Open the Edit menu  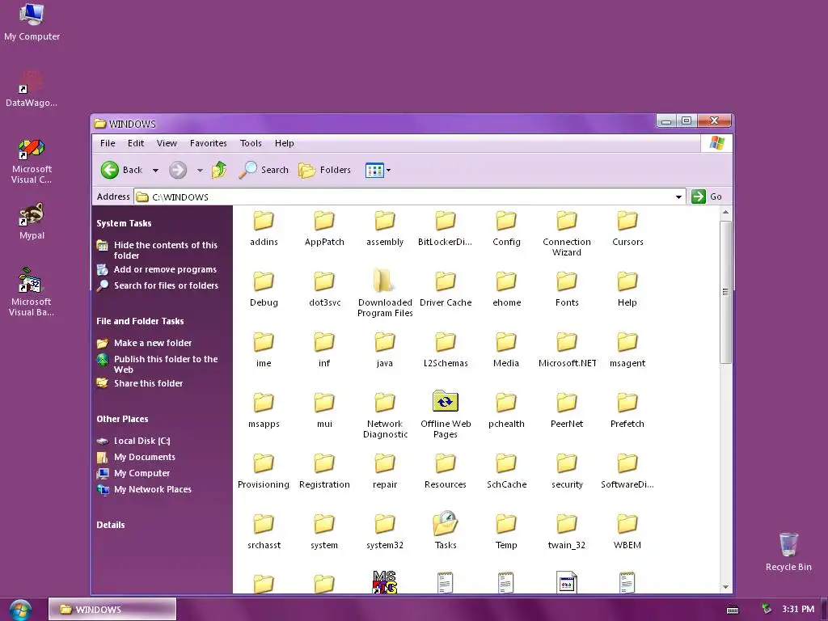pos(136,143)
